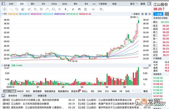Viewport: 169px width, 109px height.
Task: Select the down arrow marker tool
Action: coord(66,9)
